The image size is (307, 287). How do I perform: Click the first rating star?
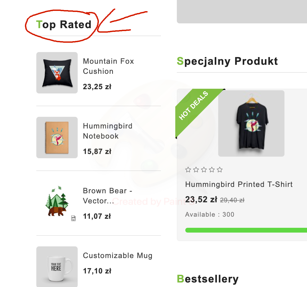pyautogui.click(x=188, y=170)
